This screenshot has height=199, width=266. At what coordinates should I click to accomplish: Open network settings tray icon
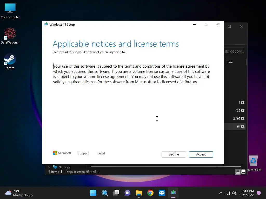[x=228, y=193]
